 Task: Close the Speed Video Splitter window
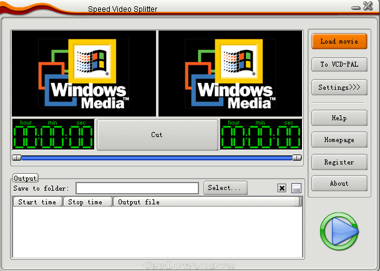tap(368, 6)
